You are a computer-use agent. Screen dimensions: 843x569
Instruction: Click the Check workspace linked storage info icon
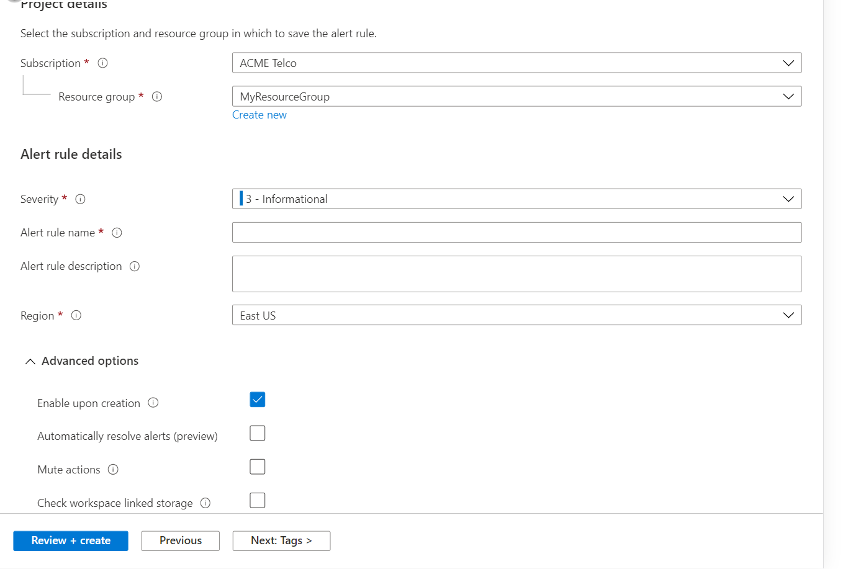tap(205, 503)
